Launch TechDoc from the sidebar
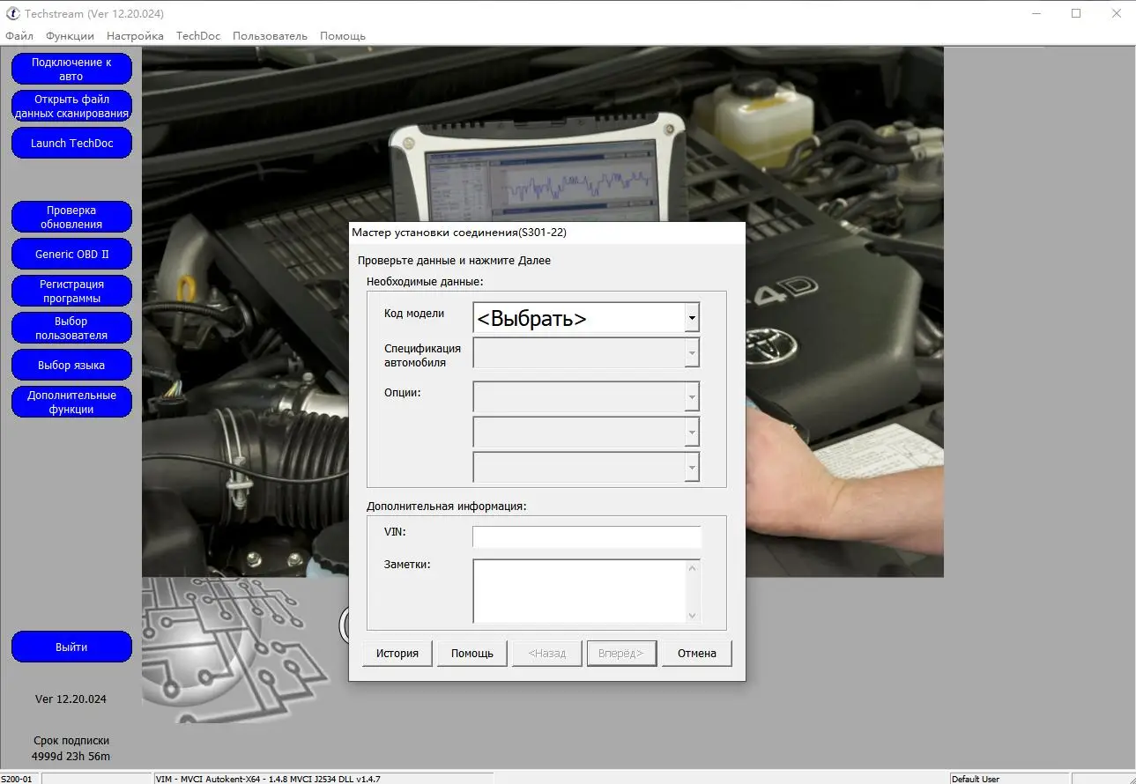The height and width of the screenshot is (784, 1136). click(x=71, y=144)
